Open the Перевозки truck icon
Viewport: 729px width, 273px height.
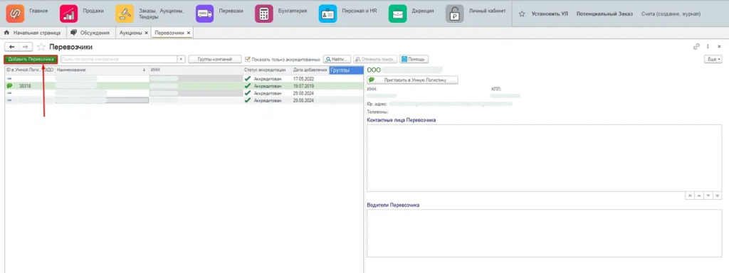pos(204,14)
